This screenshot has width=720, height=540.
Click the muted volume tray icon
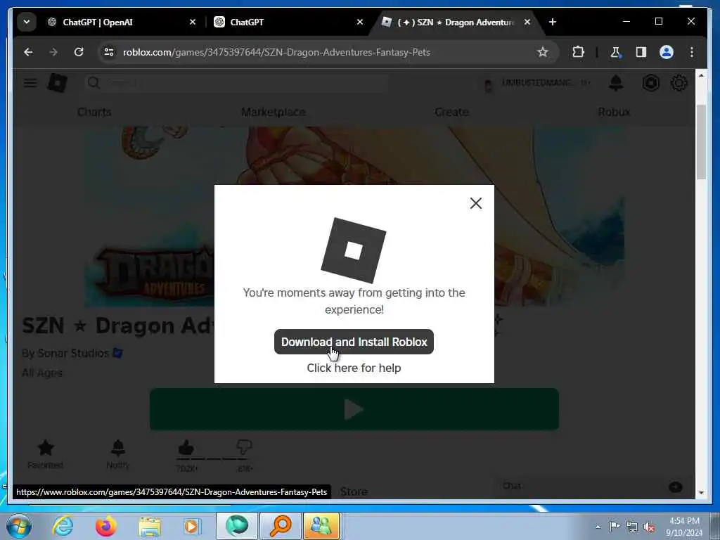[x=649, y=527]
